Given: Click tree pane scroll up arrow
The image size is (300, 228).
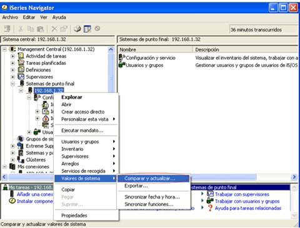Looking at the screenshot, I should coord(111,49).
